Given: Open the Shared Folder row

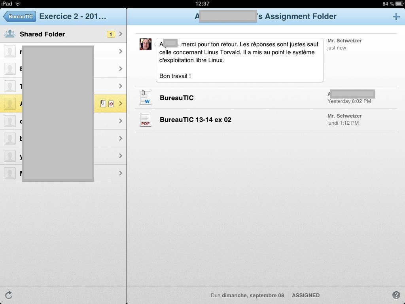Looking at the screenshot, I should (42, 34).
